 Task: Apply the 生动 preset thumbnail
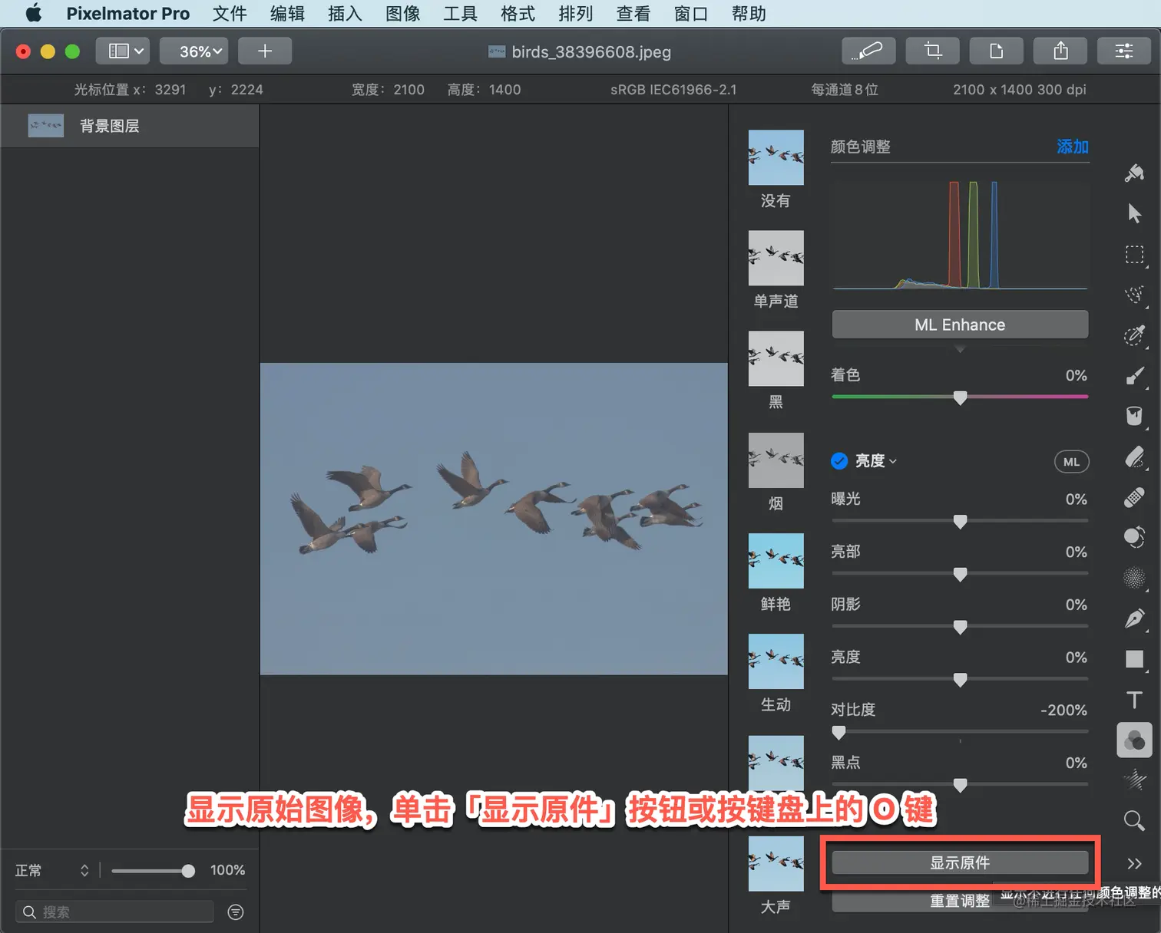click(776, 661)
